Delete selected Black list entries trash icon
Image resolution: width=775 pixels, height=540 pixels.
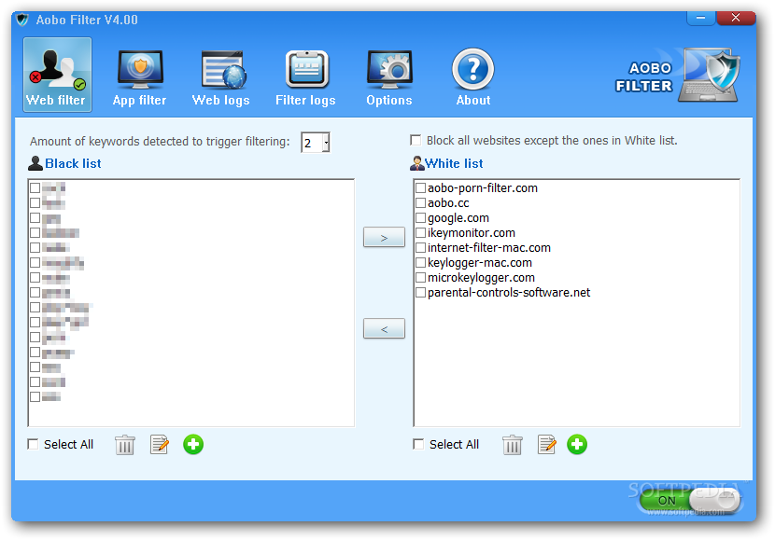124,445
